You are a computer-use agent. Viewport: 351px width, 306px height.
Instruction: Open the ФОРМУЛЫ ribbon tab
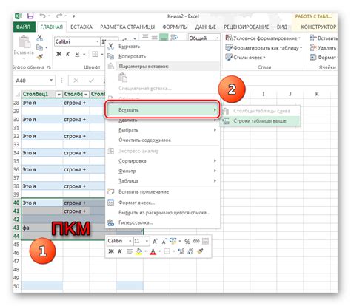tap(175, 27)
